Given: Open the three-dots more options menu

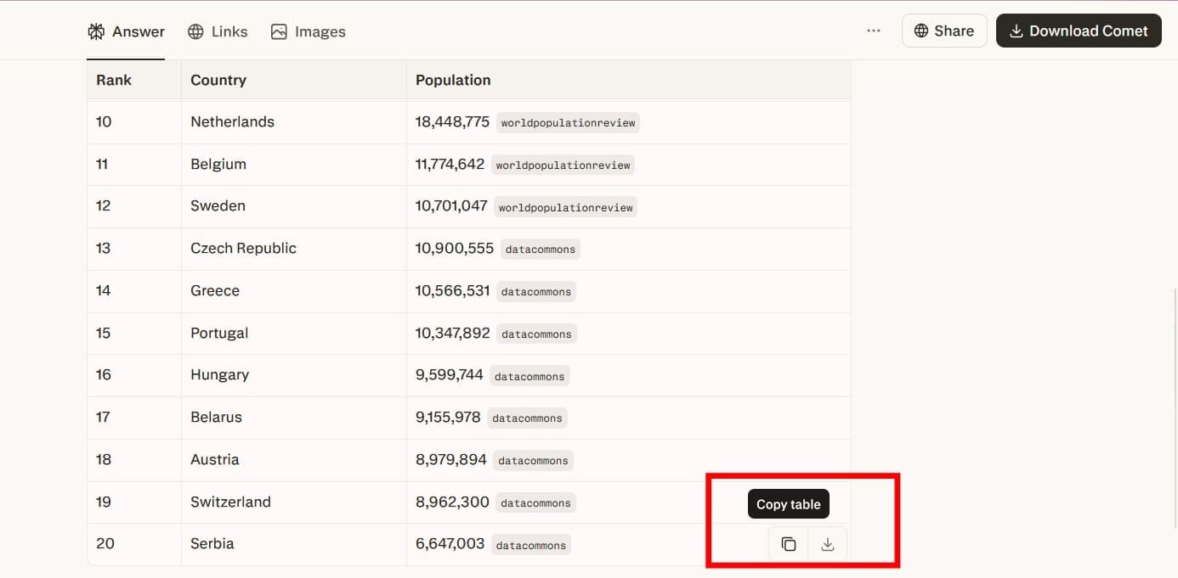Looking at the screenshot, I should click(x=874, y=31).
